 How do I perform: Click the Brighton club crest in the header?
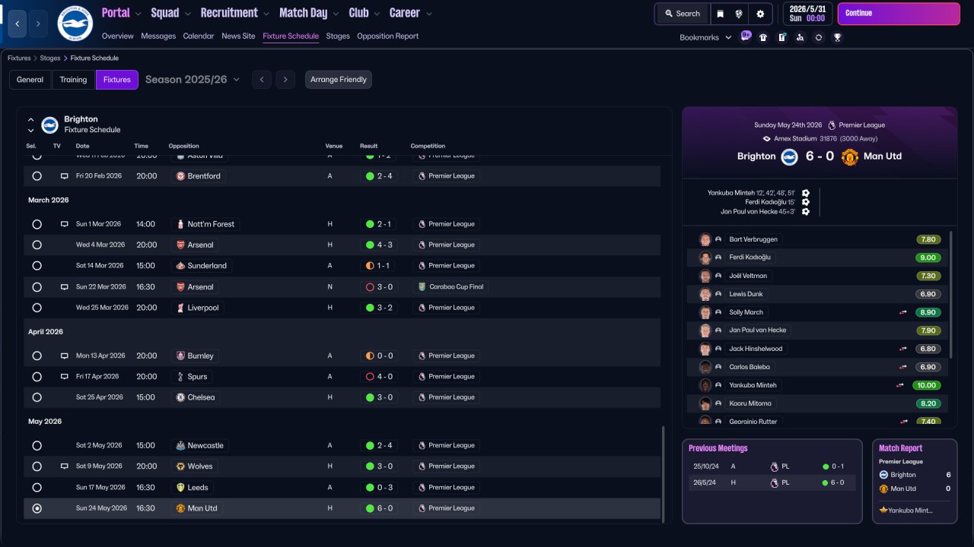(x=75, y=24)
